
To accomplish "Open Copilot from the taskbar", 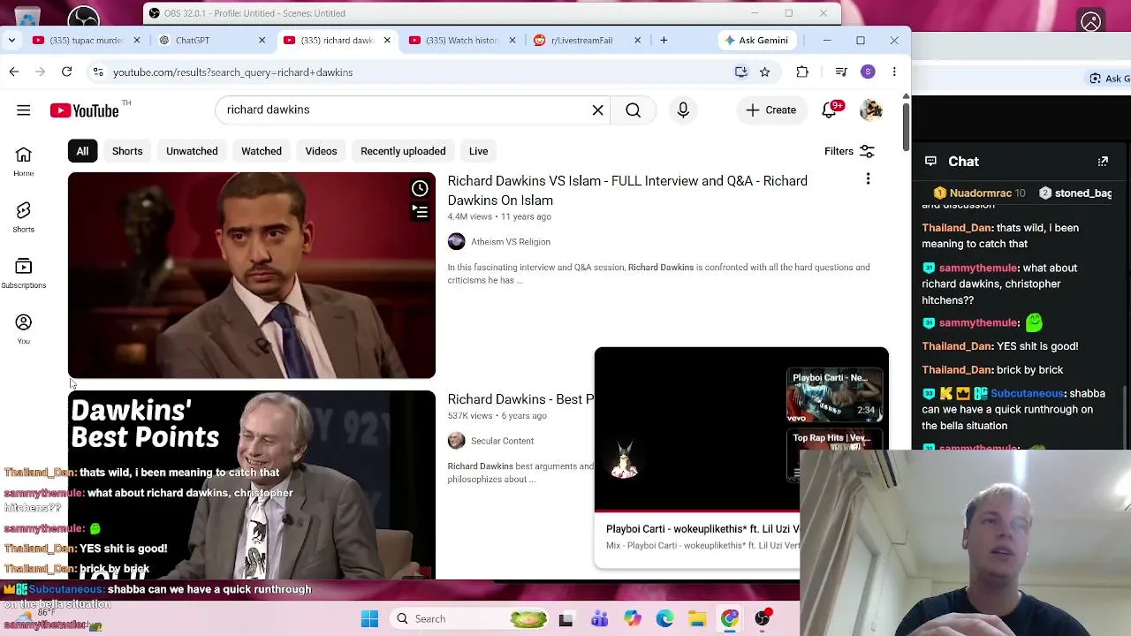I will [x=633, y=618].
